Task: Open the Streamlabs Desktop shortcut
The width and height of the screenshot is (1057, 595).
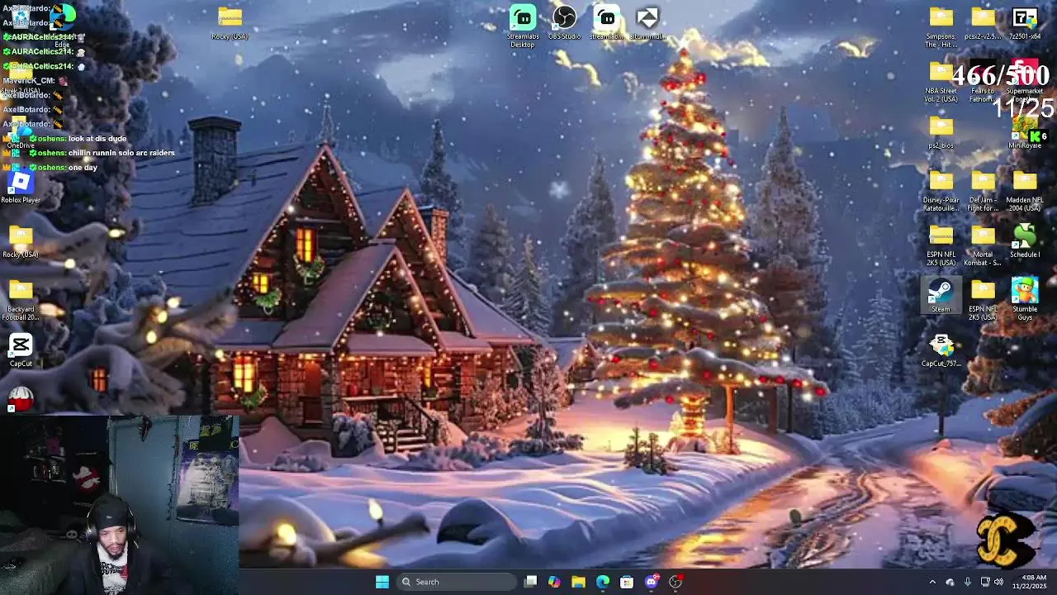Action: pyautogui.click(x=523, y=26)
